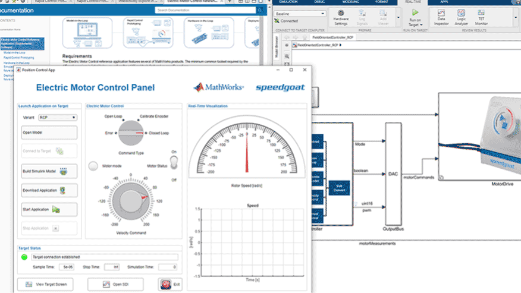Screen dimensions: 521x293
Task: Open Hardware Settings in Simulink toolstrip
Action: tap(341, 18)
